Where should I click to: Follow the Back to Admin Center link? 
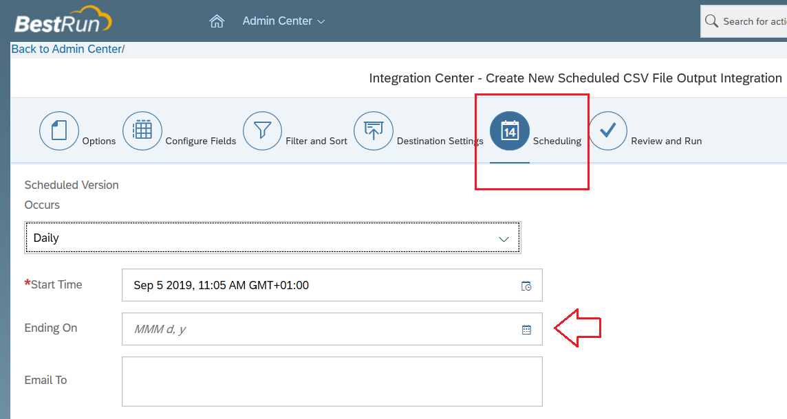click(x=67, y=49)
